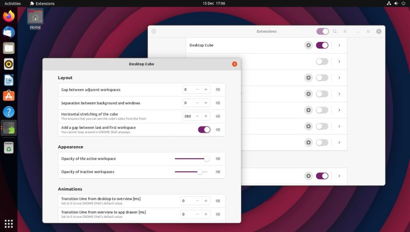Viewport: 410px width, 232px height.
Task: Toggle gap between last and first workspace
Action: click(x=204, y=130)
